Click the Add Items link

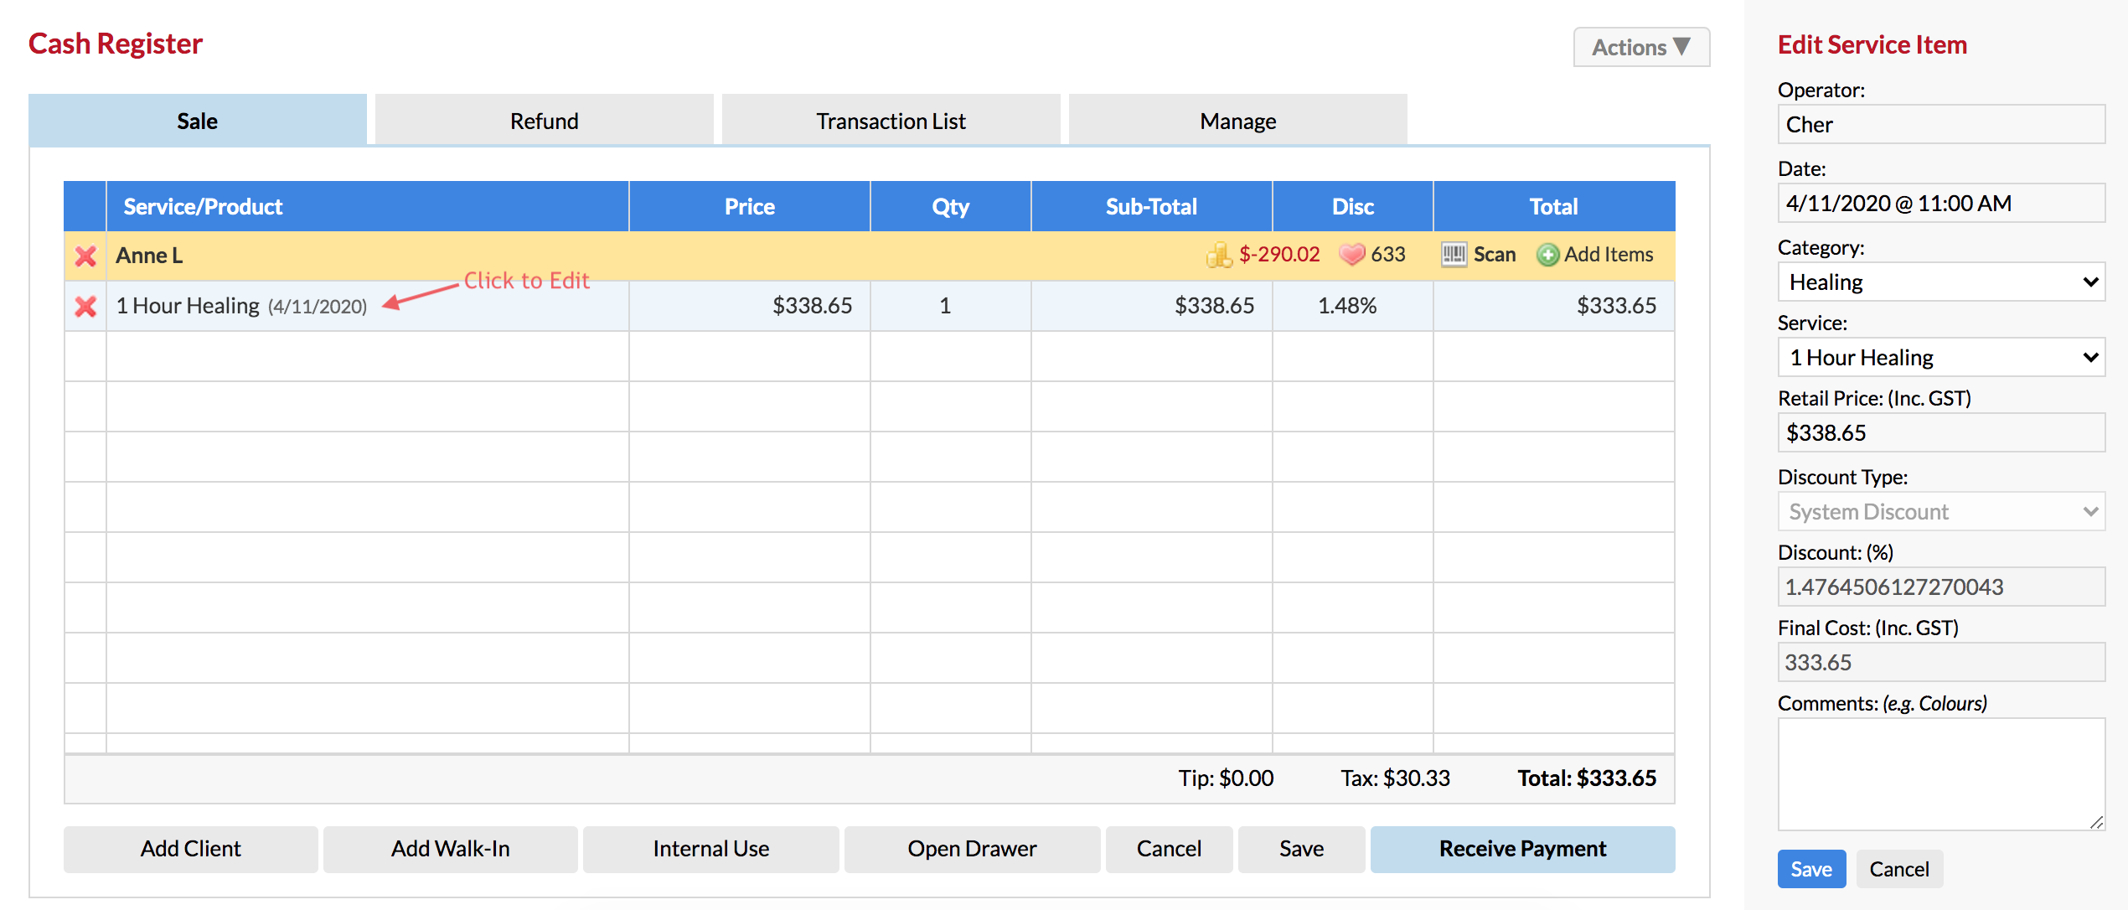pos(1609,255)
